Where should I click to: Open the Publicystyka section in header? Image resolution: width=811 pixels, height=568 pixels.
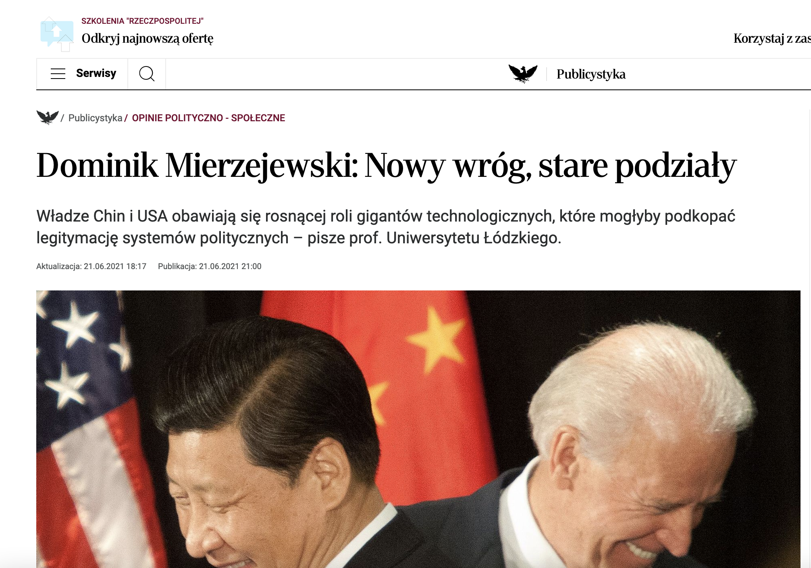[591, 74]
